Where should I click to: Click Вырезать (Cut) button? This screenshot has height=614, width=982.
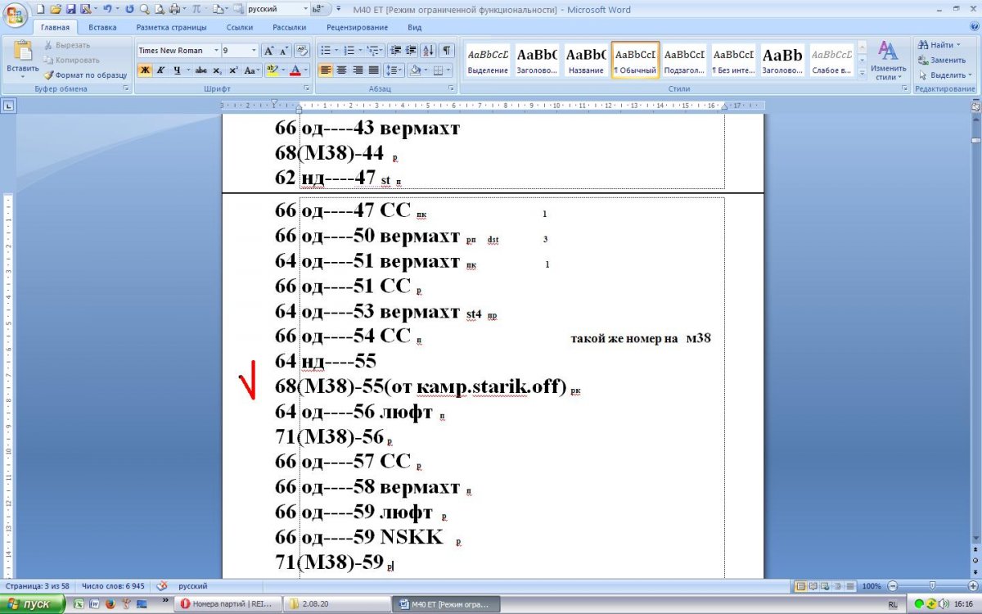coord(67,45)
